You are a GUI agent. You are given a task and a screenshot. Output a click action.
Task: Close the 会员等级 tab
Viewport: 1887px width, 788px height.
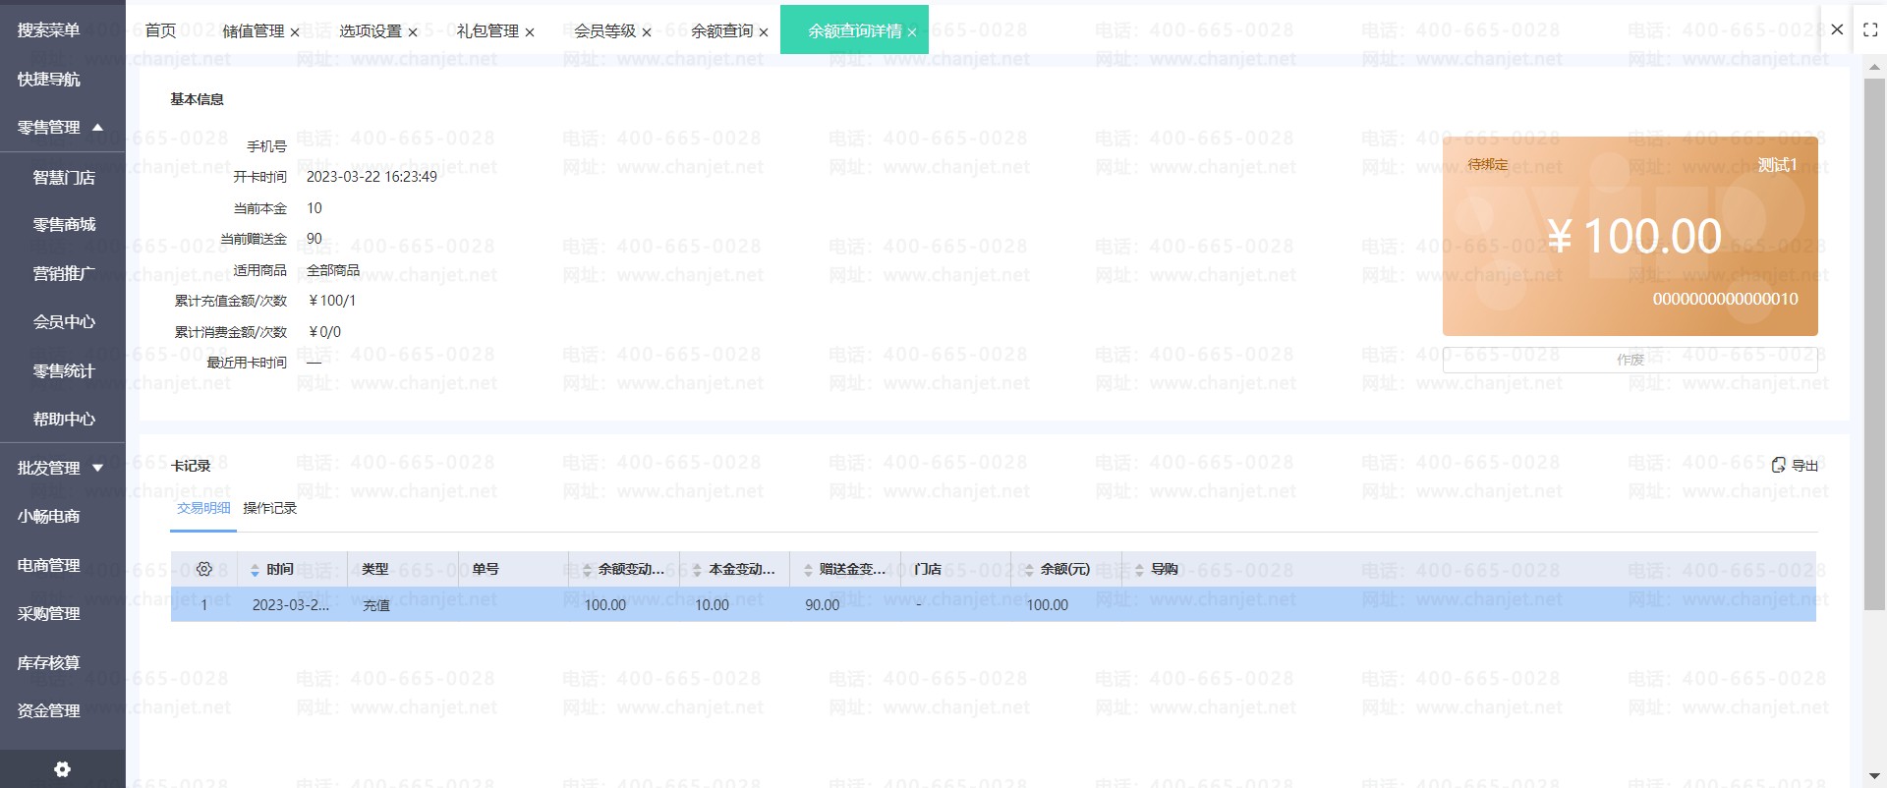[x=647, y=32]
